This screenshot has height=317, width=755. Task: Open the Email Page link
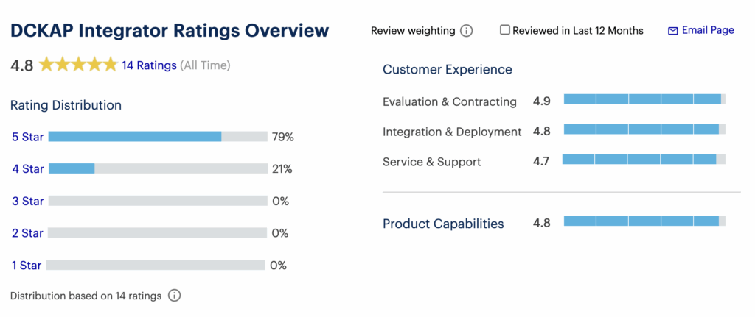tap(708, 30)
